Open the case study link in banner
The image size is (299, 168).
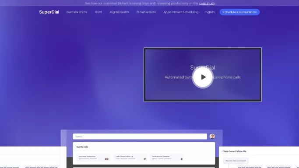pyautogui.click(x=207, y=3)
